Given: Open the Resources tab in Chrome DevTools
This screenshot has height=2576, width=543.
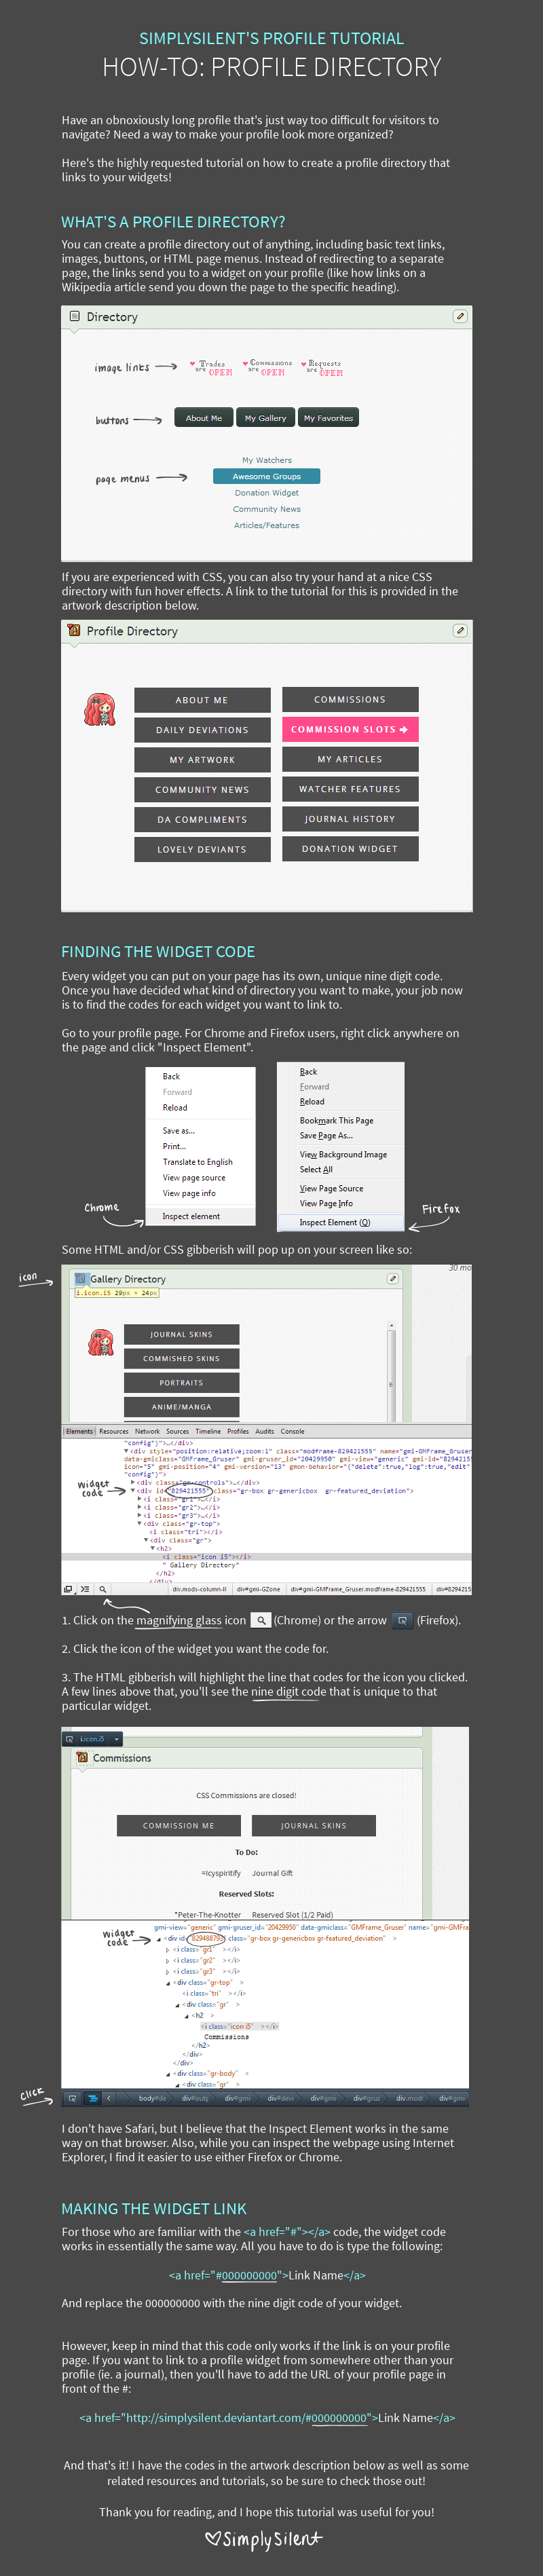Looking at the screenshot, I should pos(113,1431).
